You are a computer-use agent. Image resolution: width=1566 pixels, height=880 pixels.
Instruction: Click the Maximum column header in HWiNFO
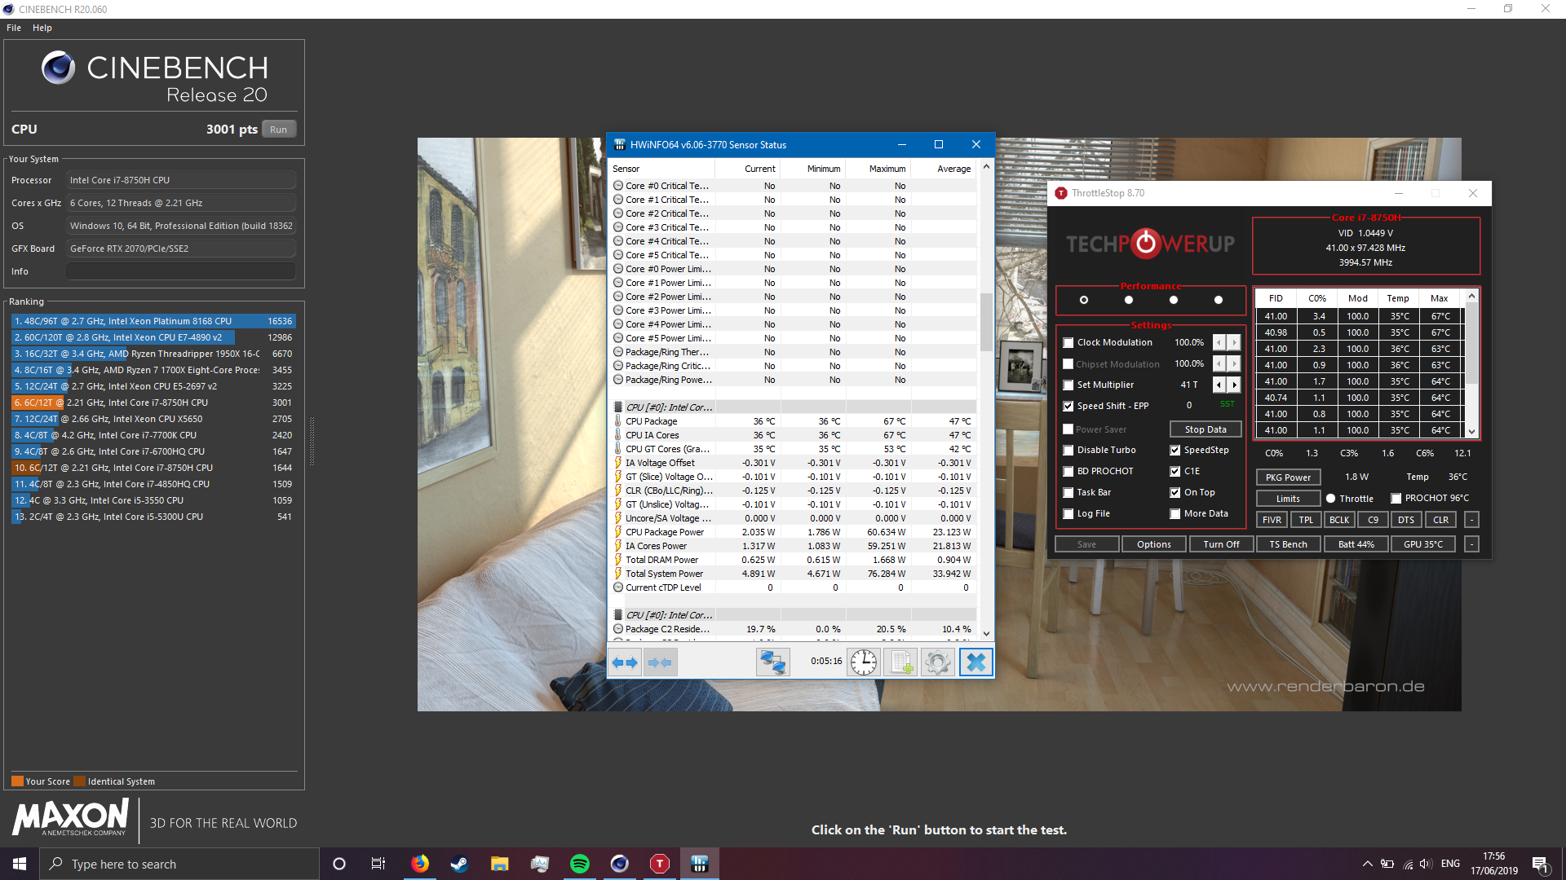click(x=878, y=169)
